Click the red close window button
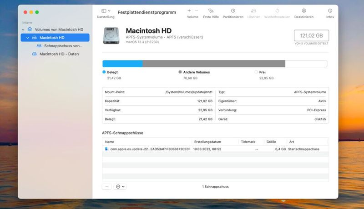The height and width of the screenshot is (209, 364). [x=25, y=12]
